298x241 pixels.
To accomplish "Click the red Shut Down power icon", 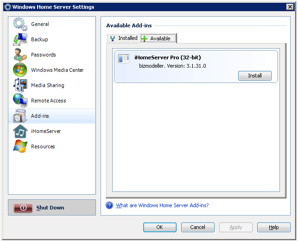I will [x=23, y=208].
